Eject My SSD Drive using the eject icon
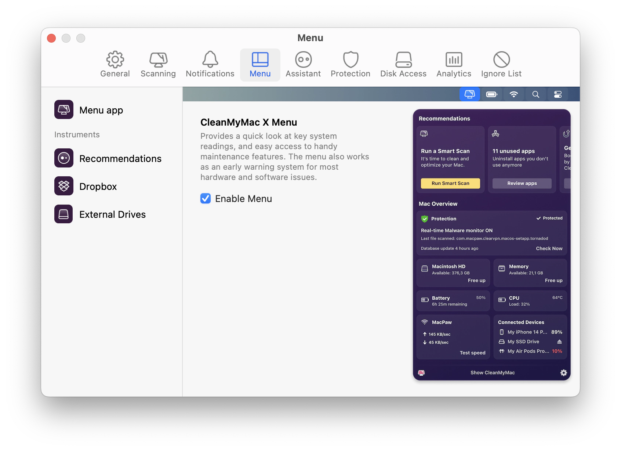Image resolution: width=621 pixels, height=451 pixels. click(559, 342)
